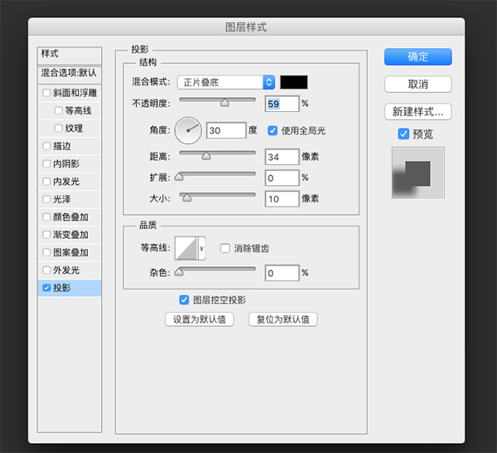Click the 距离 distance input field
This screenshot has height=453, width=497.
click(282, 156)
